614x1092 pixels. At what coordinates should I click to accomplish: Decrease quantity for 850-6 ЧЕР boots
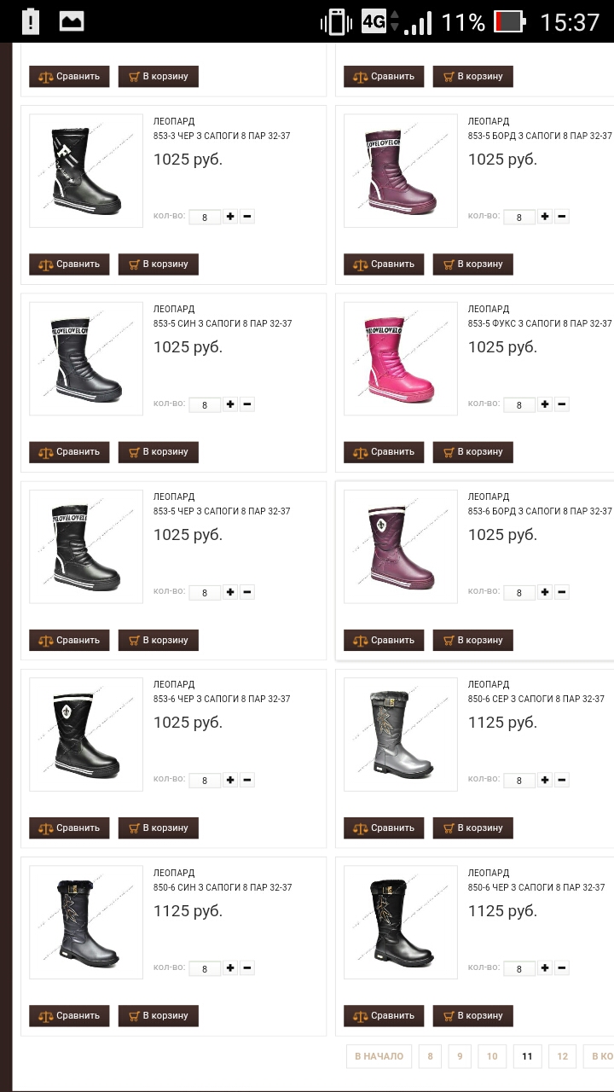coord(562,968)
